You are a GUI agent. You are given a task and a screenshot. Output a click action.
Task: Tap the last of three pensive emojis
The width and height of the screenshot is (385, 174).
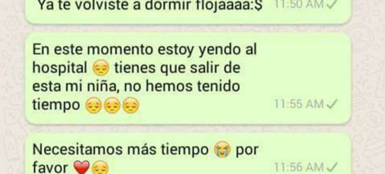(131, 105)
